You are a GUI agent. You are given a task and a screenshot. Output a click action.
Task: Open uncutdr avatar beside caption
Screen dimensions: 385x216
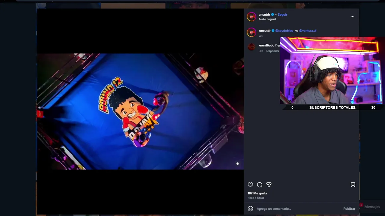point(251,32)
